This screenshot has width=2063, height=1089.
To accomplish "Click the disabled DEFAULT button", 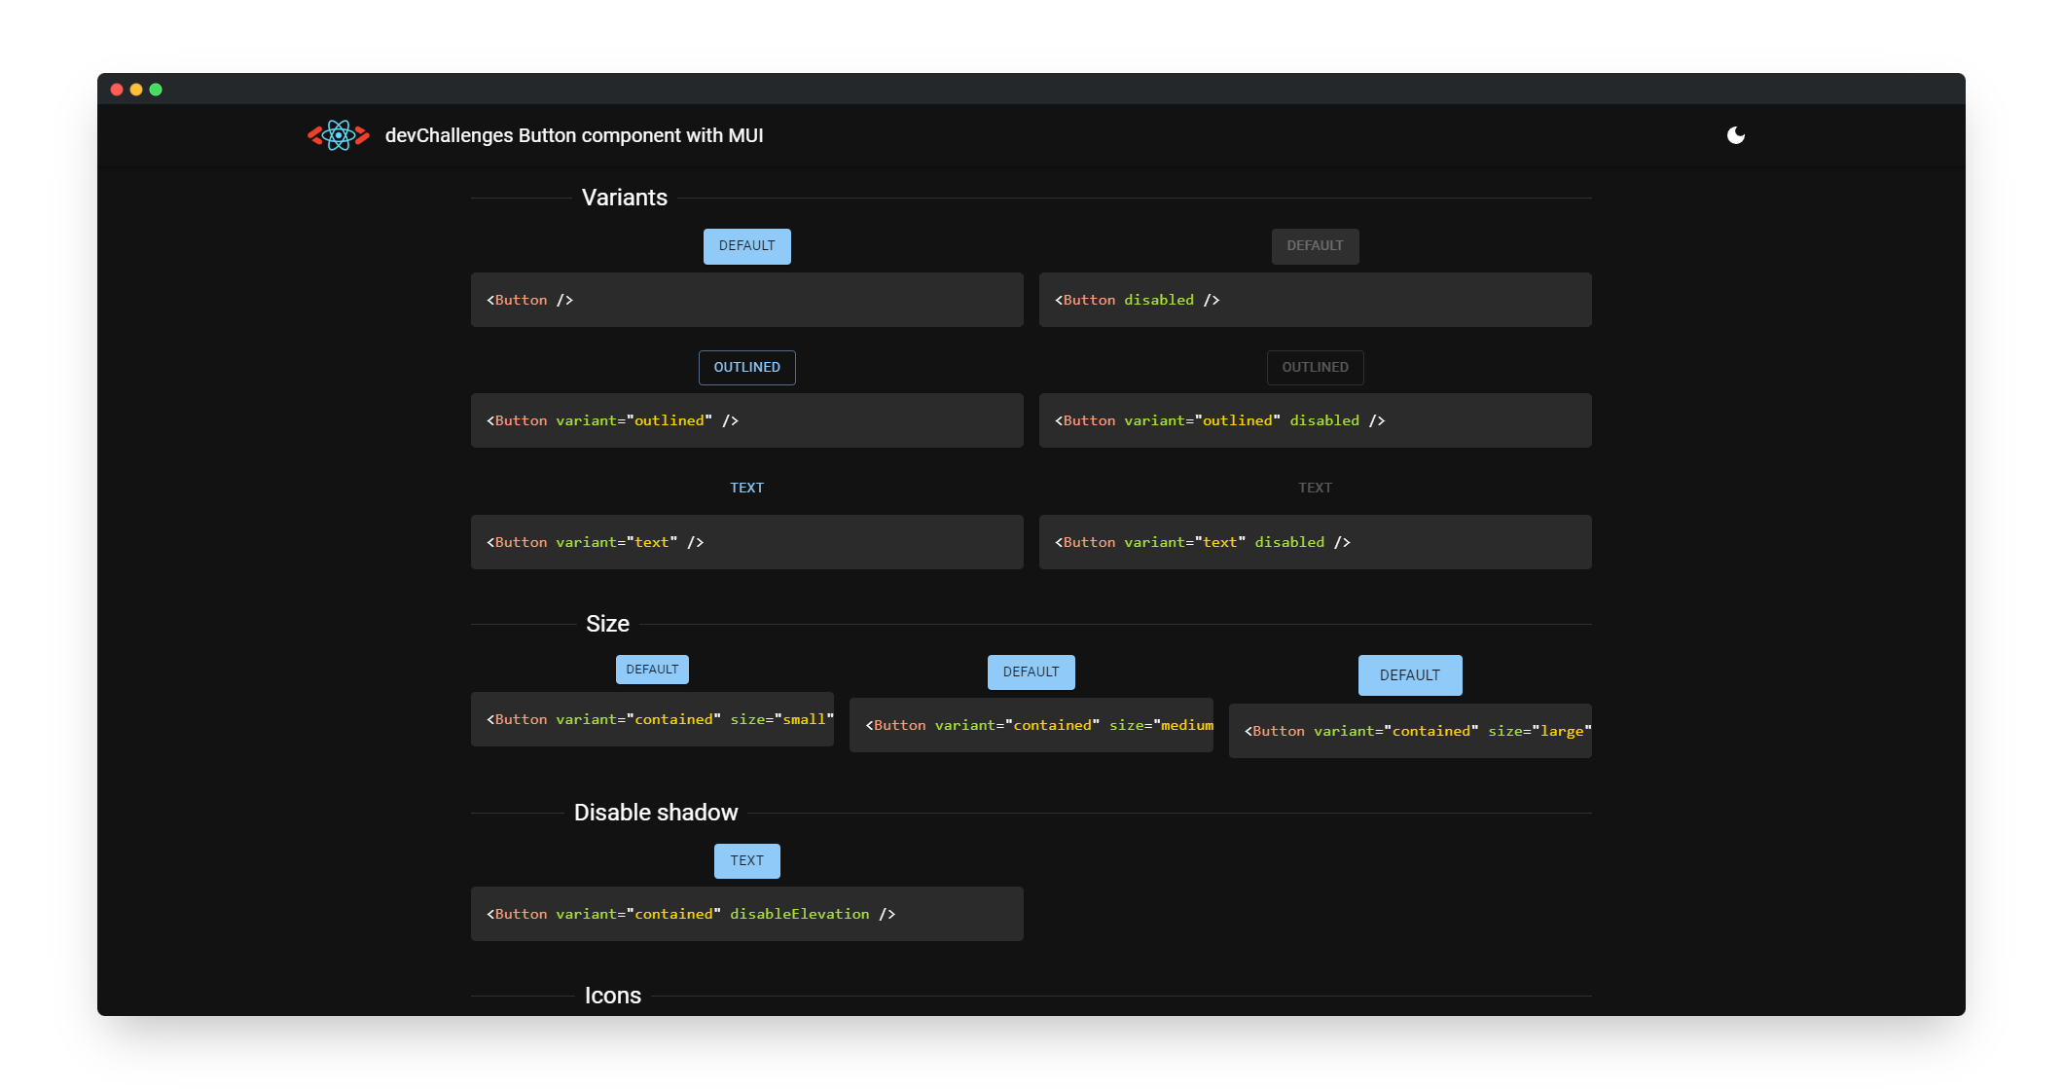I will point(1314,245).
